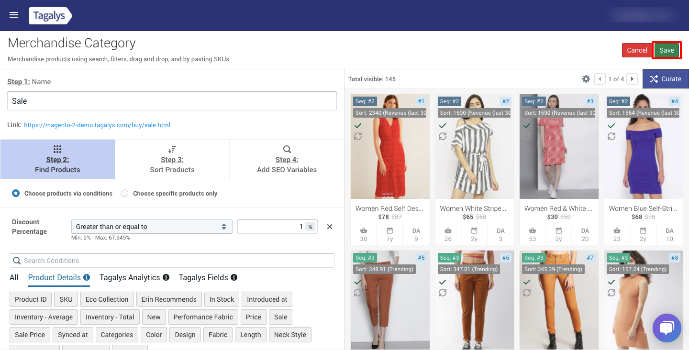Click the search icon in Search Conditions
This screenshot has height=350, width=689.
(17, 261)
